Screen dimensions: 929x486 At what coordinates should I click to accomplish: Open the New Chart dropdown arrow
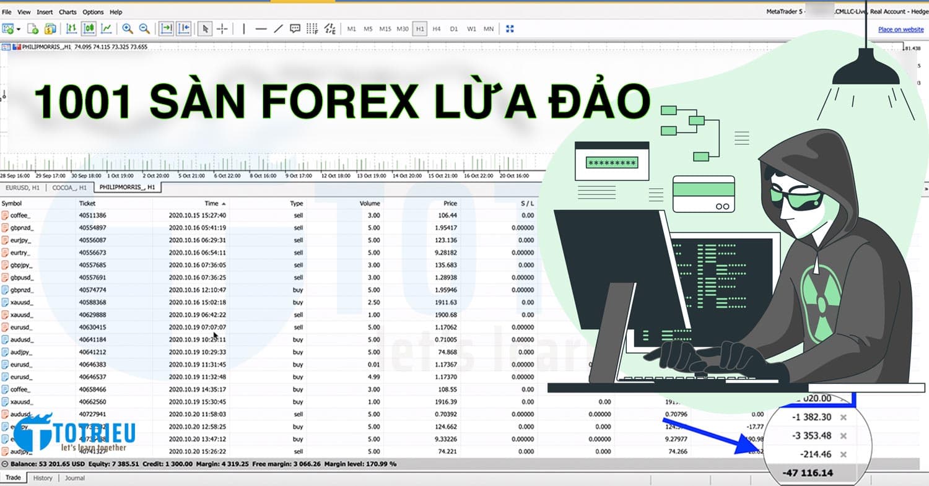(17, 28)
